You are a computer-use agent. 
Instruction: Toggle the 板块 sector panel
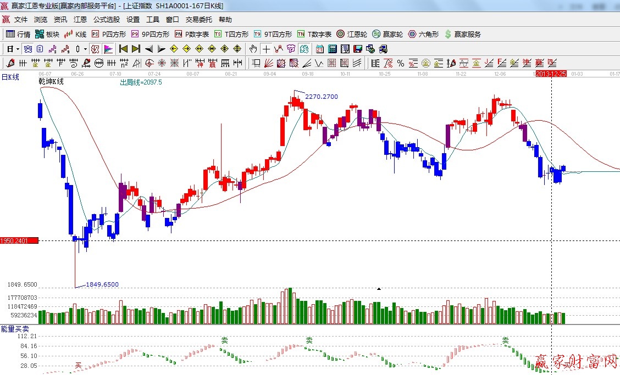[x=47, y=34]
